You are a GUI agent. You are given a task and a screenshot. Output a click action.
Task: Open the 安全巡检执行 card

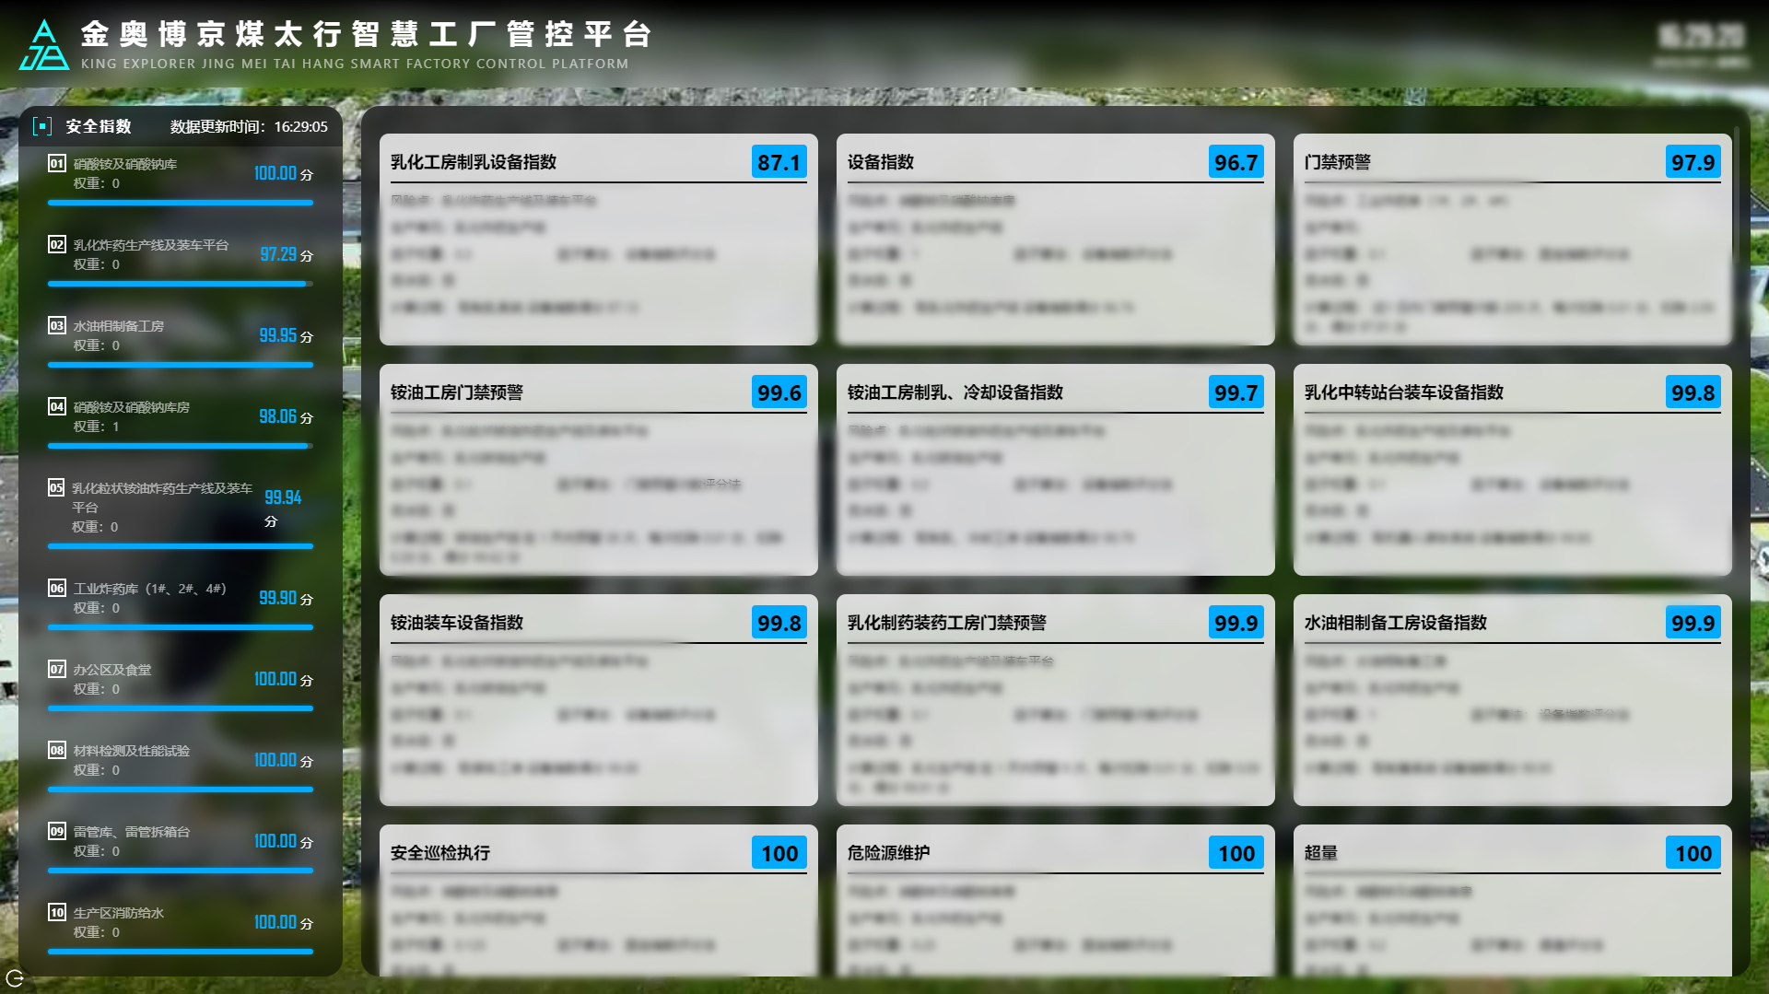pyautogui.click(x=440, y=853)
